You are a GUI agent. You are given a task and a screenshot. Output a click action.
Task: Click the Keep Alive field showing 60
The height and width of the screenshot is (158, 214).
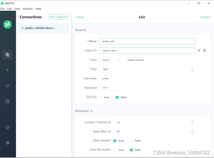tap(151, 132)
